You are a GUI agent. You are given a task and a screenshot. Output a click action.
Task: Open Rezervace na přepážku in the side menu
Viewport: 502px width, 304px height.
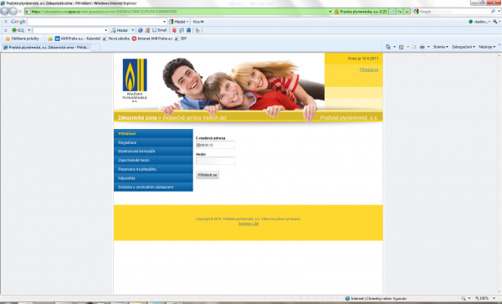tap(153, 169)
